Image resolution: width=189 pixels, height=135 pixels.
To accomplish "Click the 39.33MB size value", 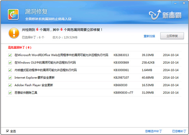I will coord(148,55).
